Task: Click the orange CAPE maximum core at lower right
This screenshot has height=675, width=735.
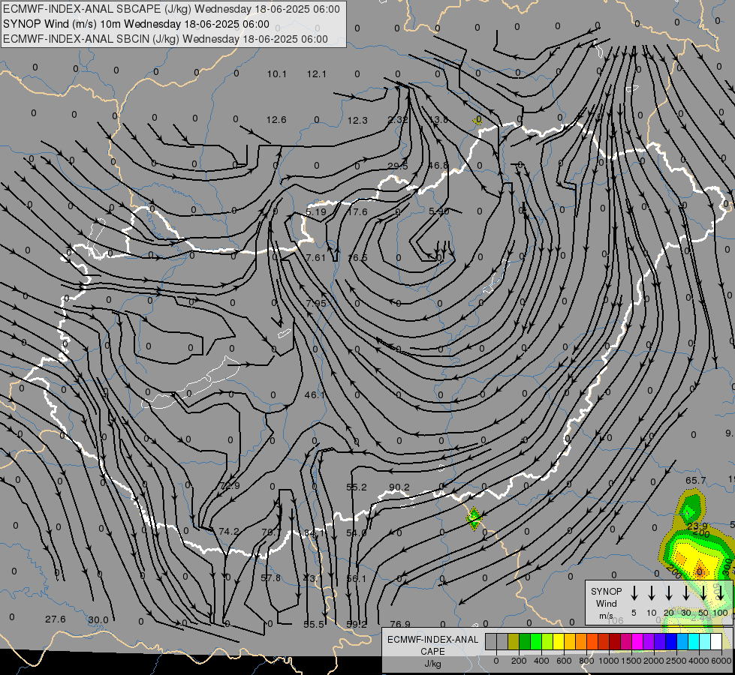Action: click(700, 571)
